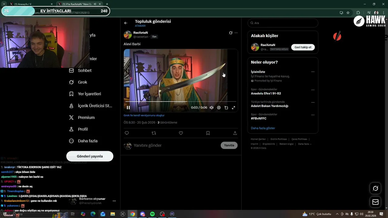Enter fullscreen on the video player
This screenshot has width=388, height=218.
(x=233, y=107)
